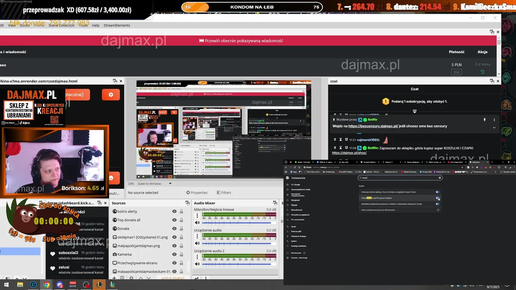Click the Properties button under preview

pyautogui.click(x=197, y=193)
